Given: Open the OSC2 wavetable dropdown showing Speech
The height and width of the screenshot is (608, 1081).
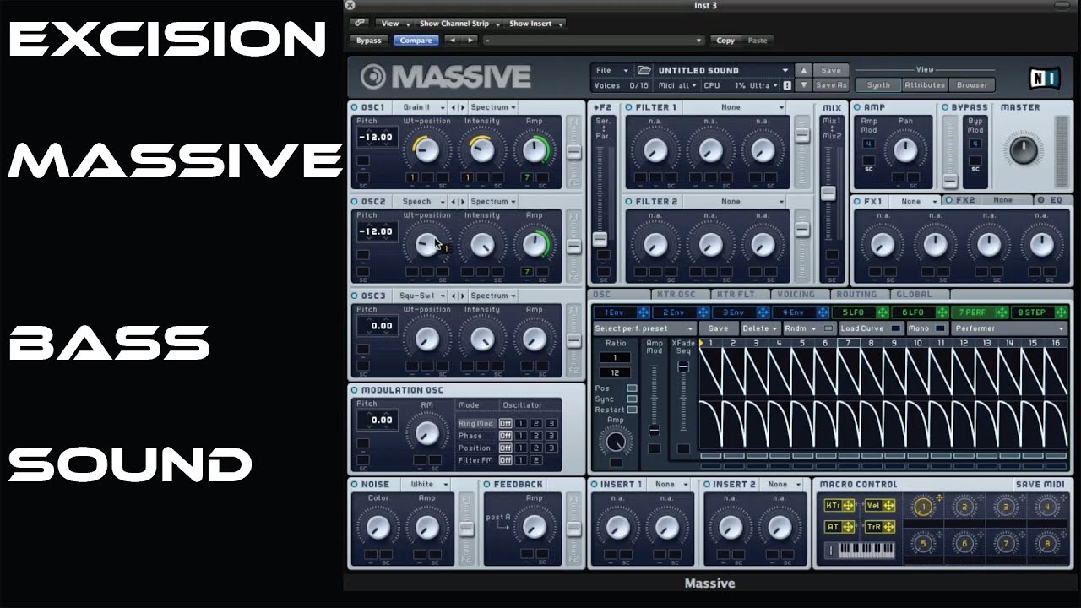Looking at the screenshot, I should click(x=419, y=202).
